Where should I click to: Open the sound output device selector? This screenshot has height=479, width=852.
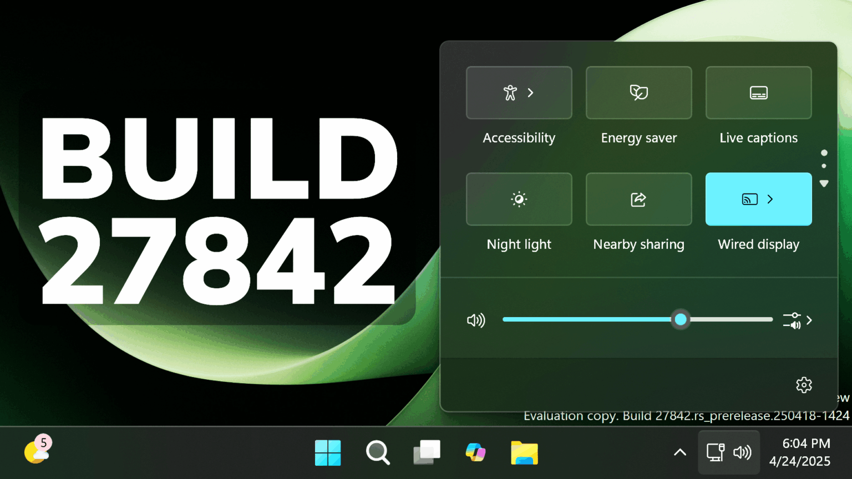(792, 320)
